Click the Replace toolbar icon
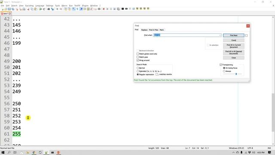This screenshot has height=155, width=275. (52, 9)
